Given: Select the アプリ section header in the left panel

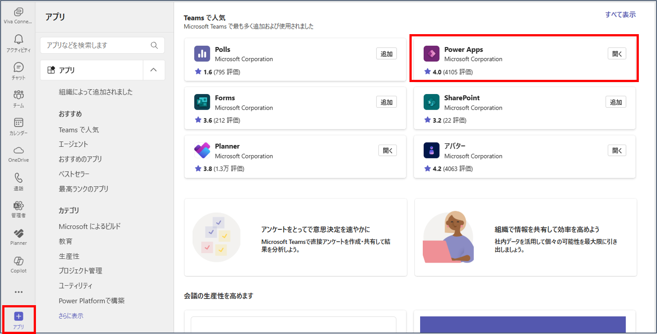Looking at the screenshot, I should click(92, 70).
